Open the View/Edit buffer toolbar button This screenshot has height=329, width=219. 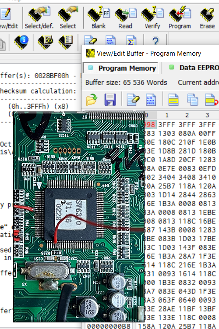point(8,18)
